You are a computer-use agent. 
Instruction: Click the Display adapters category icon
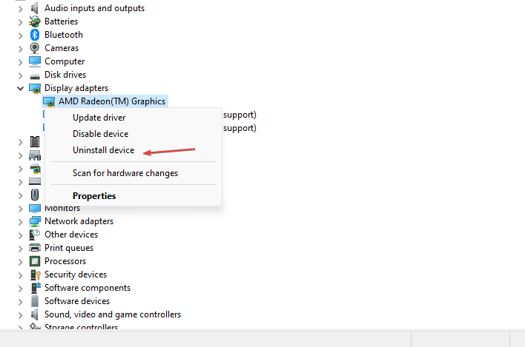tap(35, 88)
